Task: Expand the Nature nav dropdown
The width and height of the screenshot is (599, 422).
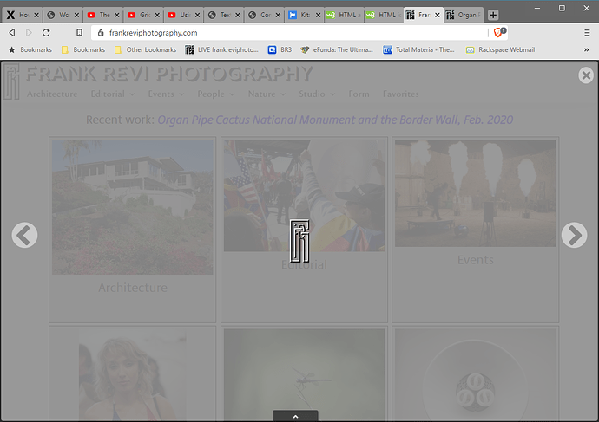Action: point(267,94)
